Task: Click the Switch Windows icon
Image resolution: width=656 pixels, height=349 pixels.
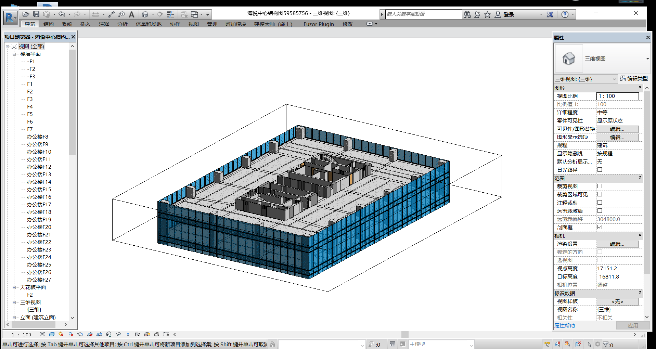Action: pyautogui.click(x=194, y=14)
